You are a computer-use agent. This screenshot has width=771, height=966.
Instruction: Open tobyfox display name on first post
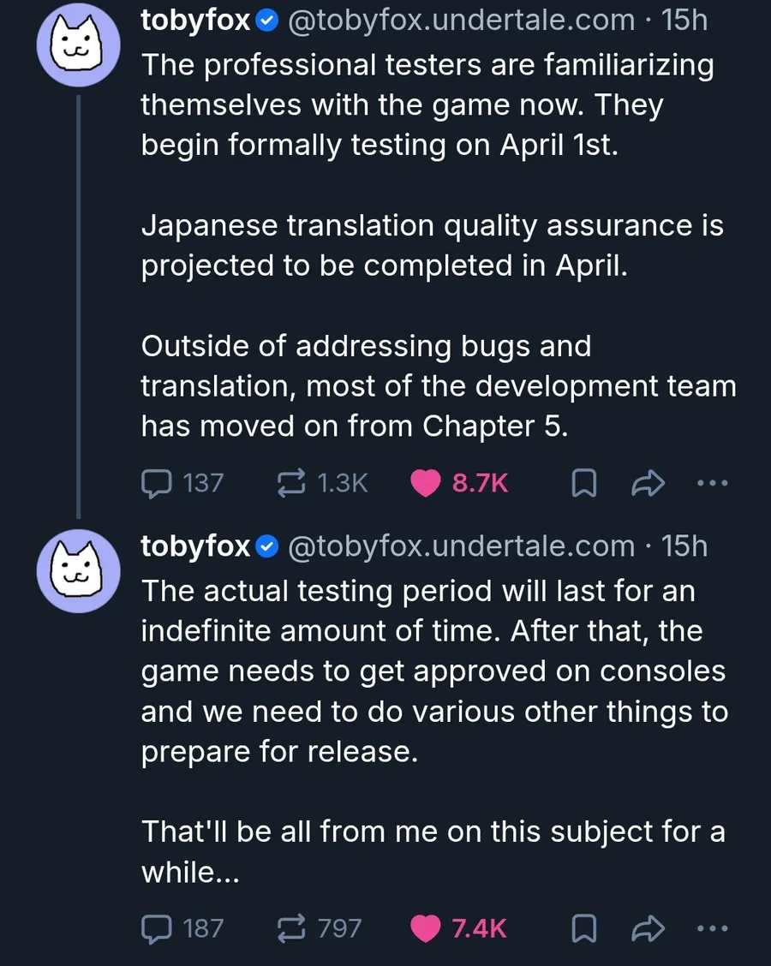pyautogui.click(x=196, y=21)
